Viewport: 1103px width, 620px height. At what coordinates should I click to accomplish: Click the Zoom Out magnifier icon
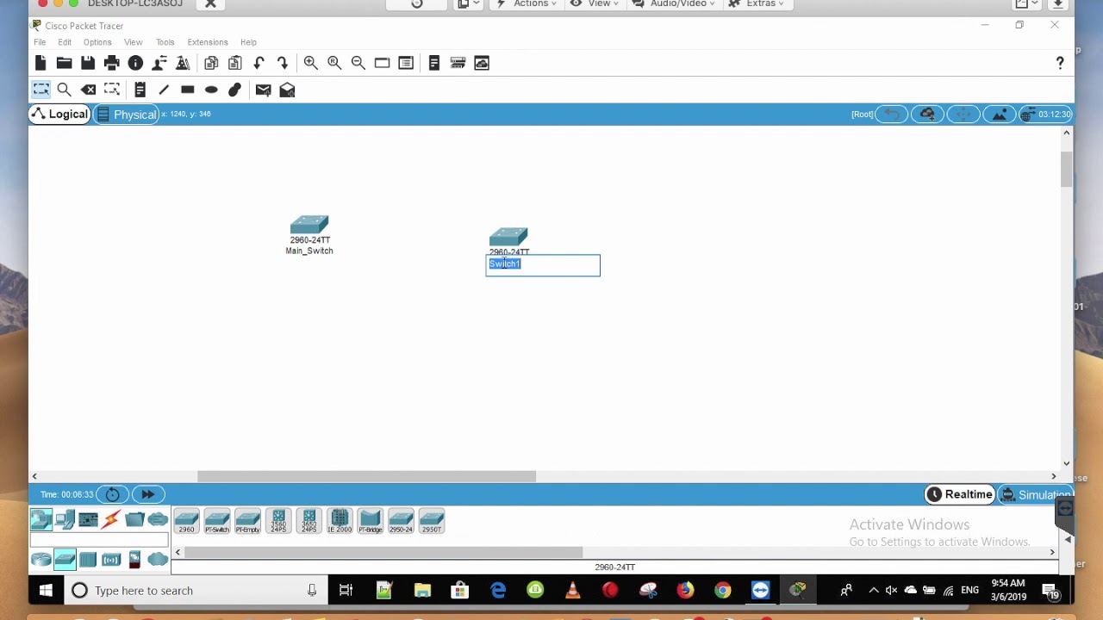click(x=358, y=63)
